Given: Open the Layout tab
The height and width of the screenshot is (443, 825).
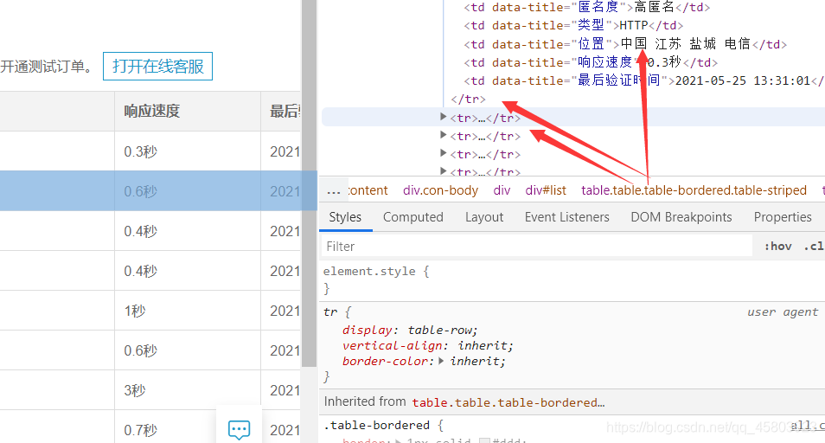Looking at the screenshot, I should (x=484, y=217).
